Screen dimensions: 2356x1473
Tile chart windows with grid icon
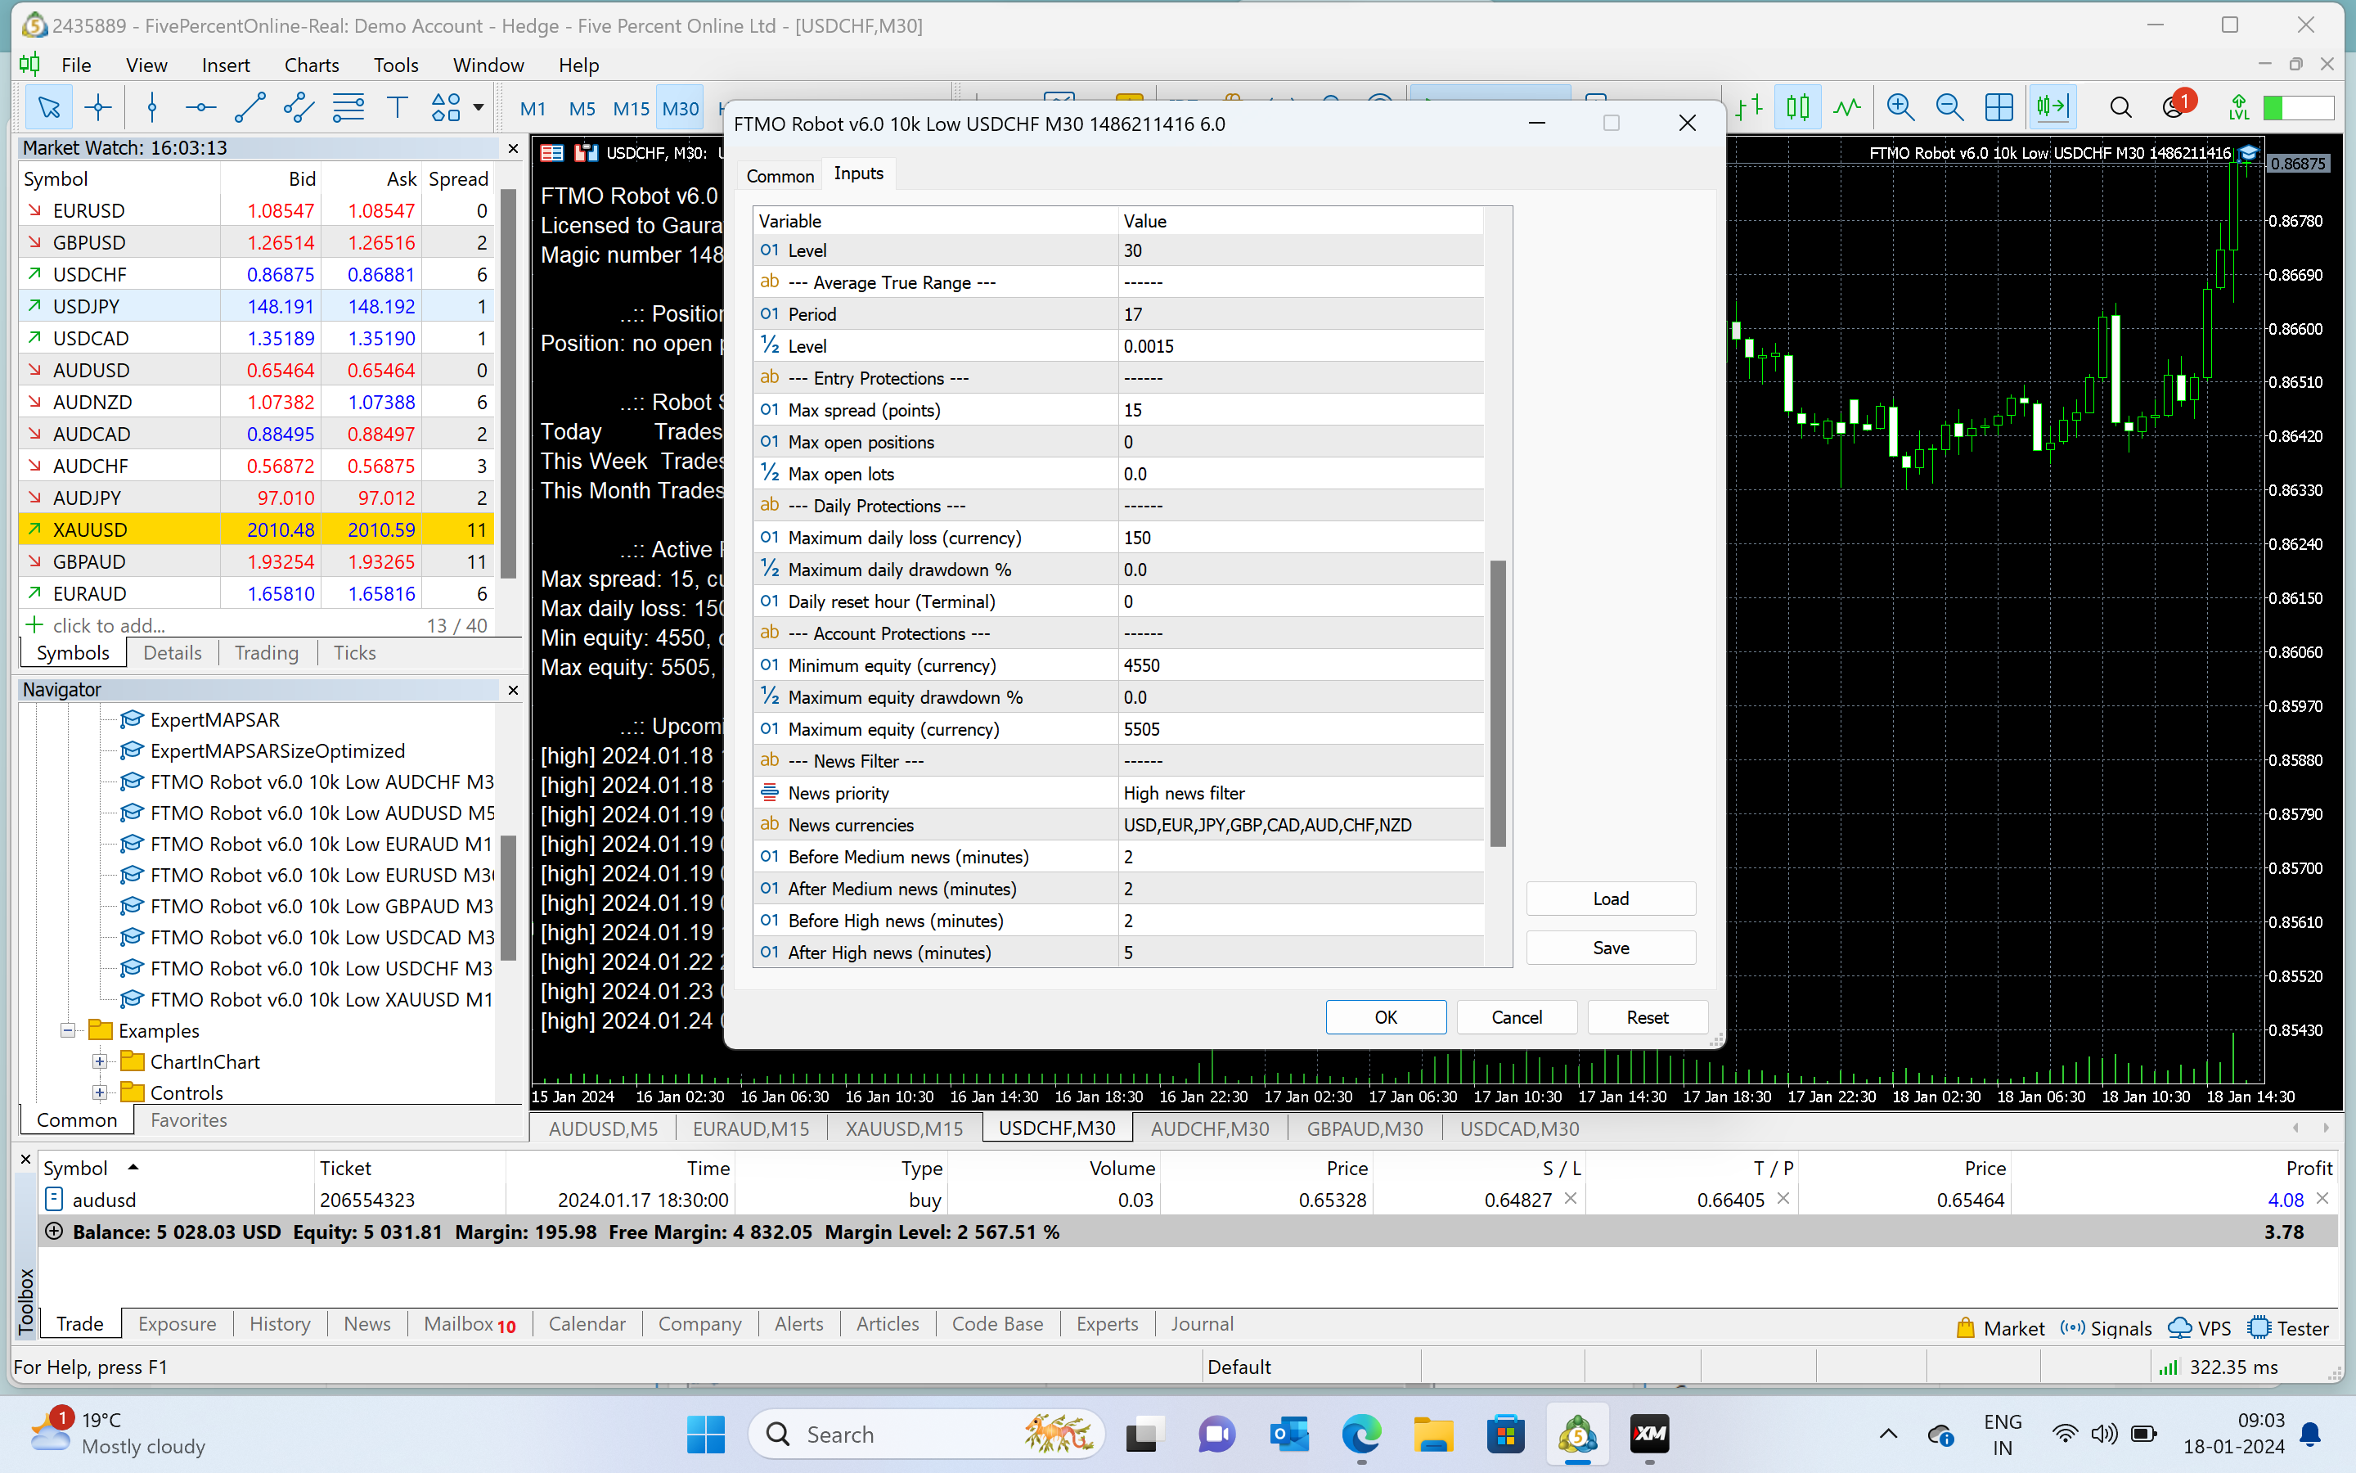(1999, 107)
